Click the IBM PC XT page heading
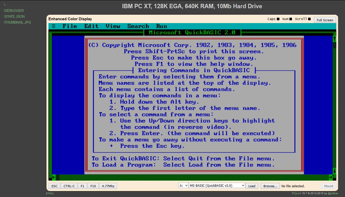This screenshot has width=345, height=197. point(192,6)
